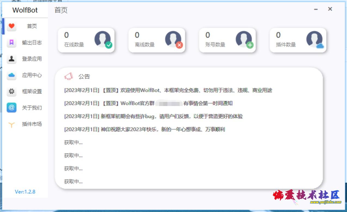Click the 2023 new year greeting announcement
Image resolution: width=347 pixels, height=212 pixels.
click(145, 129)
